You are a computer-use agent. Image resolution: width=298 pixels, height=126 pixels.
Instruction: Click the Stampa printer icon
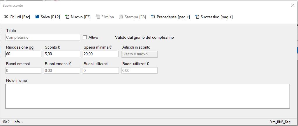pyautogui.click(x=121, y=17)
